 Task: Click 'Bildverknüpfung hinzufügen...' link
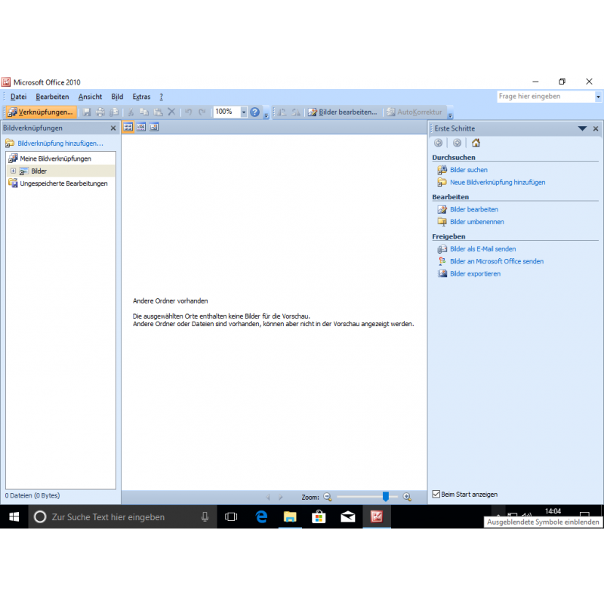[60, 143]
